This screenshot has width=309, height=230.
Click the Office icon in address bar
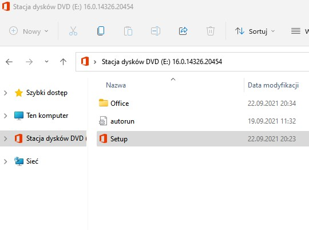[x=85, y=61]
